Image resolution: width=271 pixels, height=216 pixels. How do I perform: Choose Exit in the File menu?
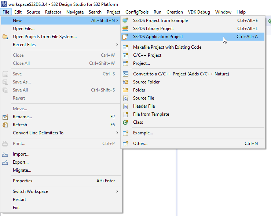61,208
